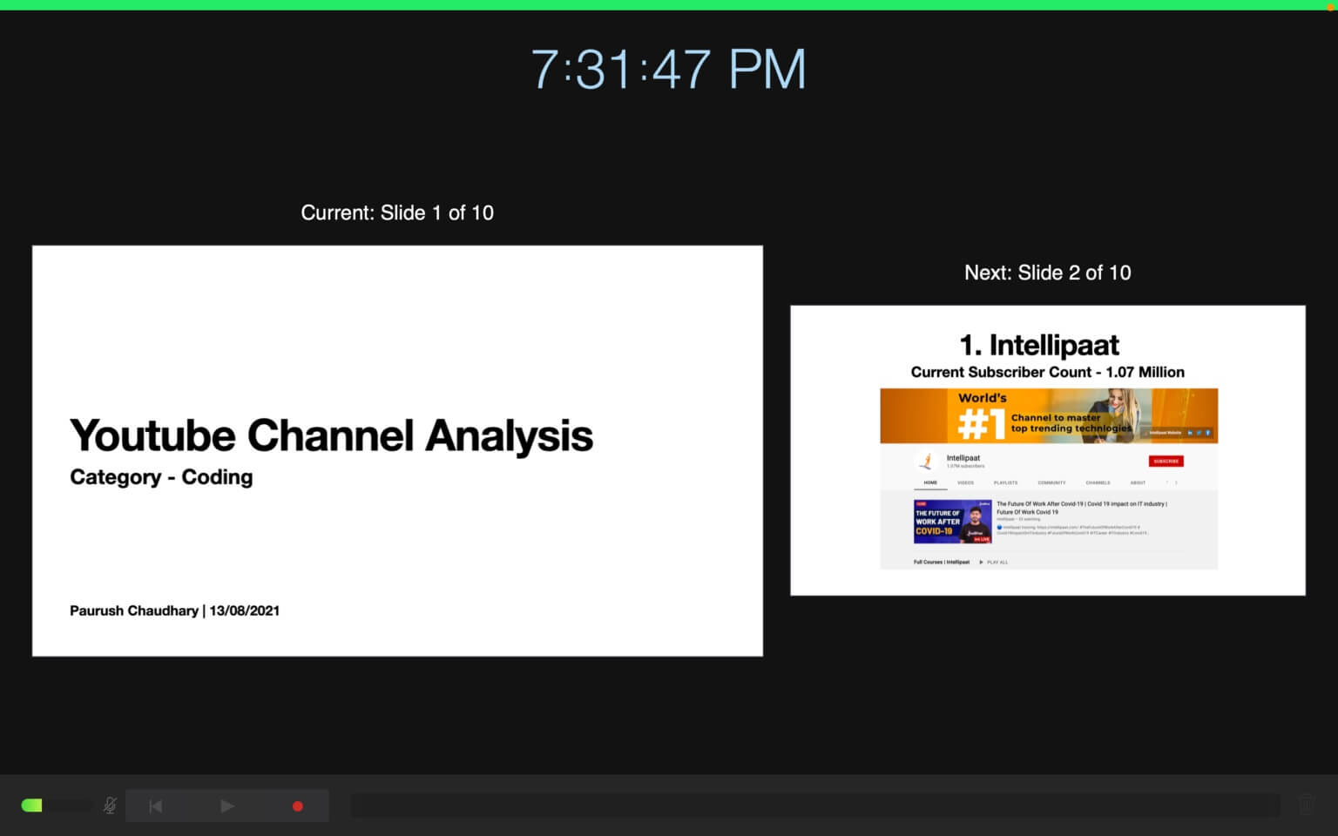Click the 'Next: Slide 2 of 10' label
This screenshot has height=836, width=1338.
pyautogui.click(x=1048, y=273)
